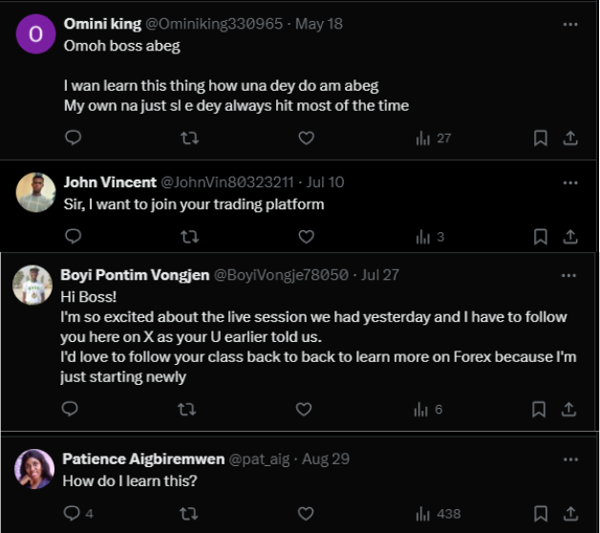Open Omini king's profile name link
Screen dimensions: 600x533
101,24
